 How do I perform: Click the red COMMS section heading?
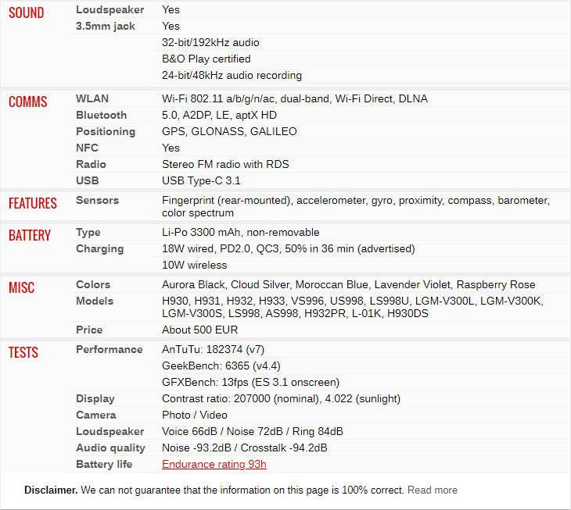click(x=28, y=102)
